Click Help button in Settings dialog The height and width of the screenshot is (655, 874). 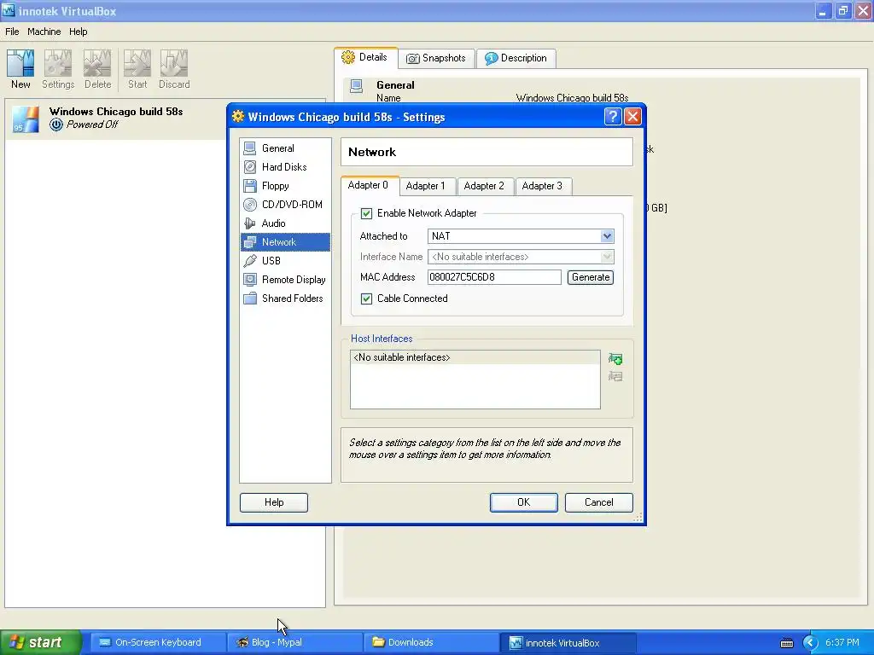(274, 502)
